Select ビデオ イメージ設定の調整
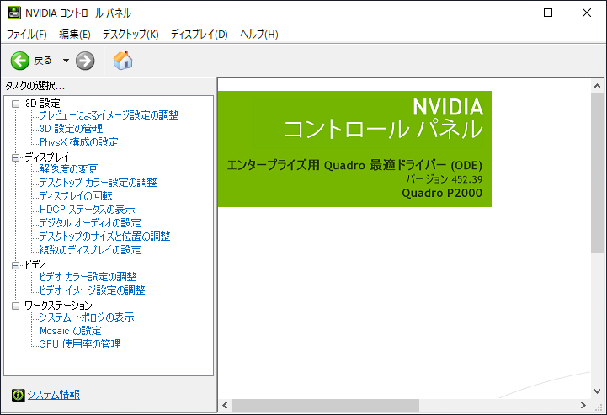Screen dimensions: 607x415 click(x=92, y=290)
